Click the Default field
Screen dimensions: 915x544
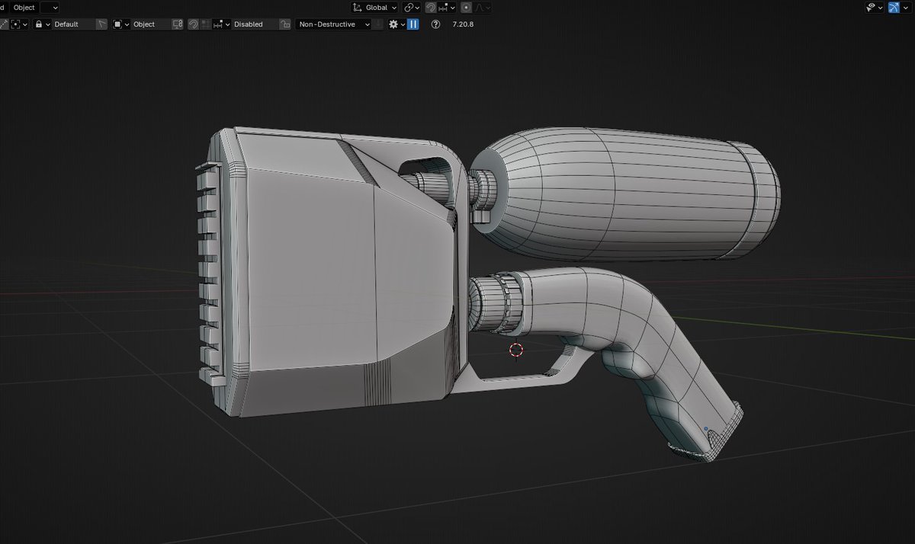(74, 24)
